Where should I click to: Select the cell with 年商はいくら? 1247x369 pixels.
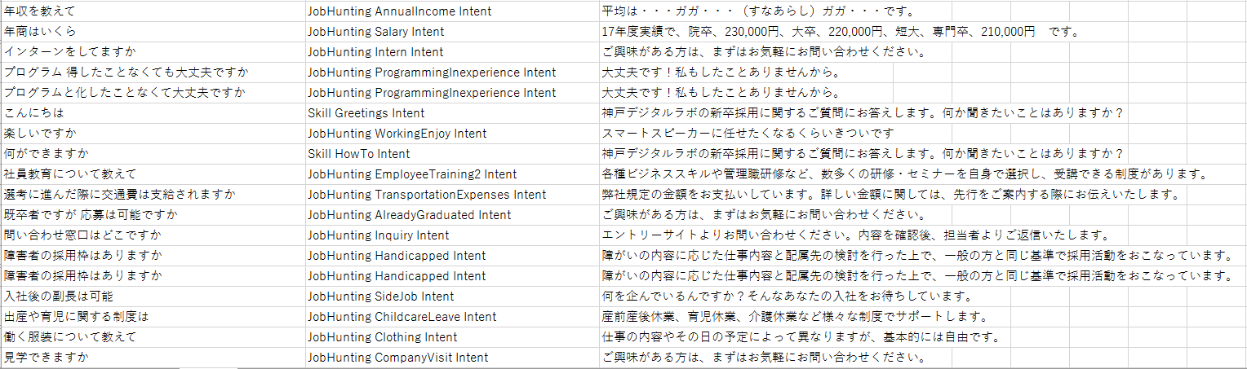153,32
